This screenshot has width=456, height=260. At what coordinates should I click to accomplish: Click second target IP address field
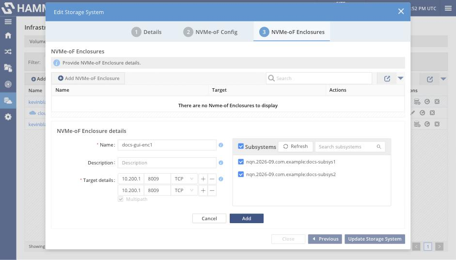click(131, 191)
